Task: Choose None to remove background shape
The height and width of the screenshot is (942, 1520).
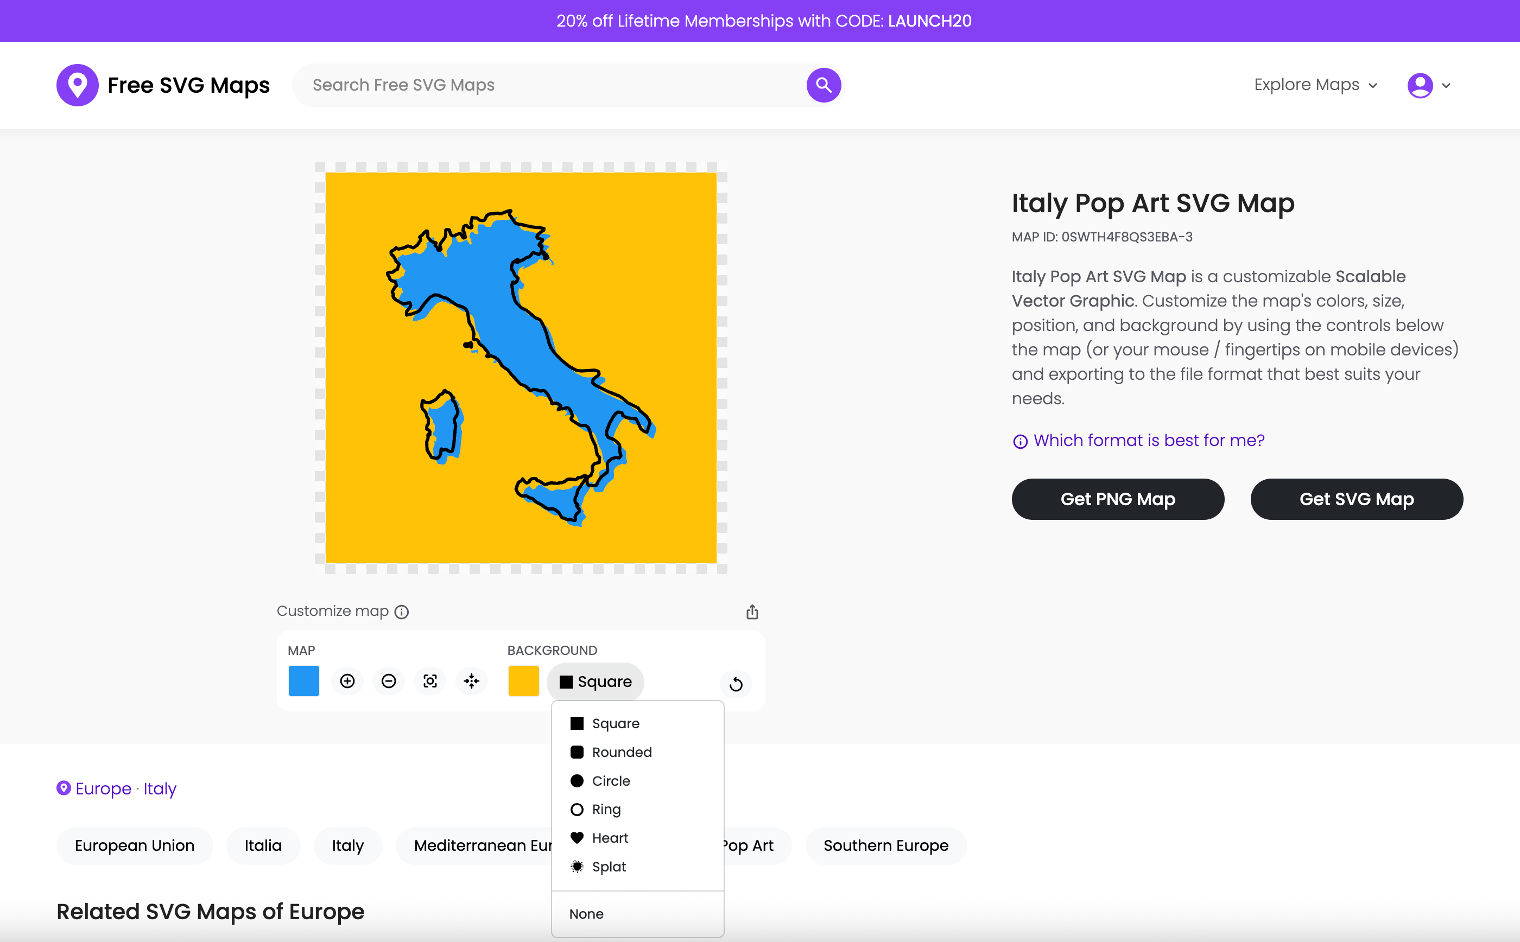Action: (585, 913)
